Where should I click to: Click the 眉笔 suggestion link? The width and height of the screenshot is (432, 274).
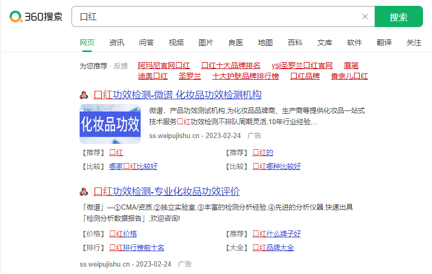tap(351, 66)
